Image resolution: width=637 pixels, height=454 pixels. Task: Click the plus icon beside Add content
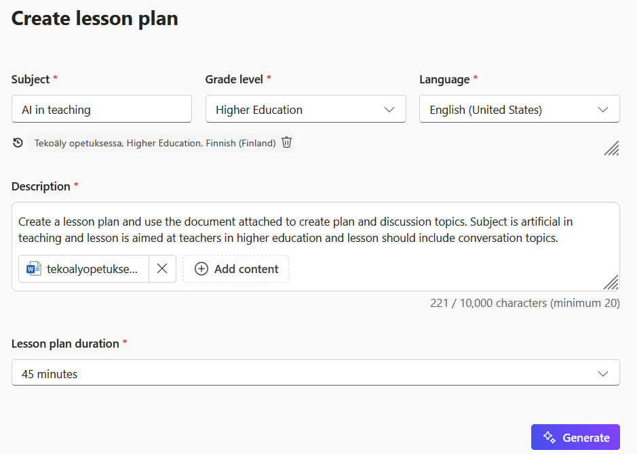point(201,268)
